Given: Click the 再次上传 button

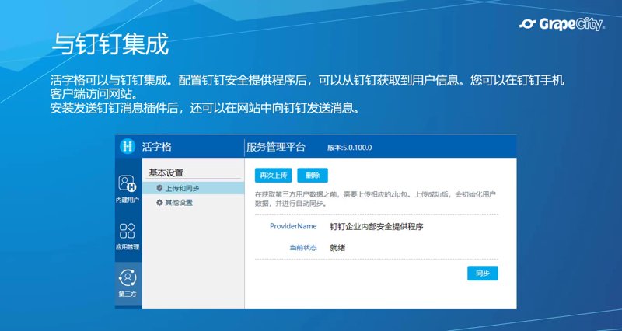Looking at the screenshot, I should (274, 175).
